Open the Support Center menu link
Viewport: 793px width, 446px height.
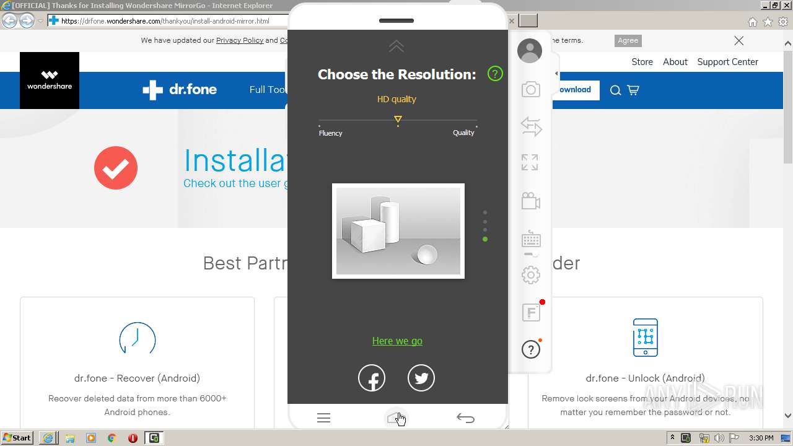point(727,62)
